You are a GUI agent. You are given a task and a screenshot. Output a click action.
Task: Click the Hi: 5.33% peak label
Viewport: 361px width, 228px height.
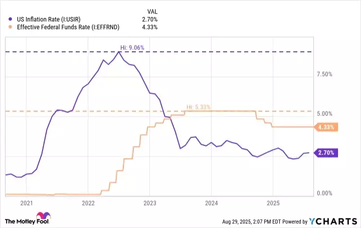click(199, 107)
